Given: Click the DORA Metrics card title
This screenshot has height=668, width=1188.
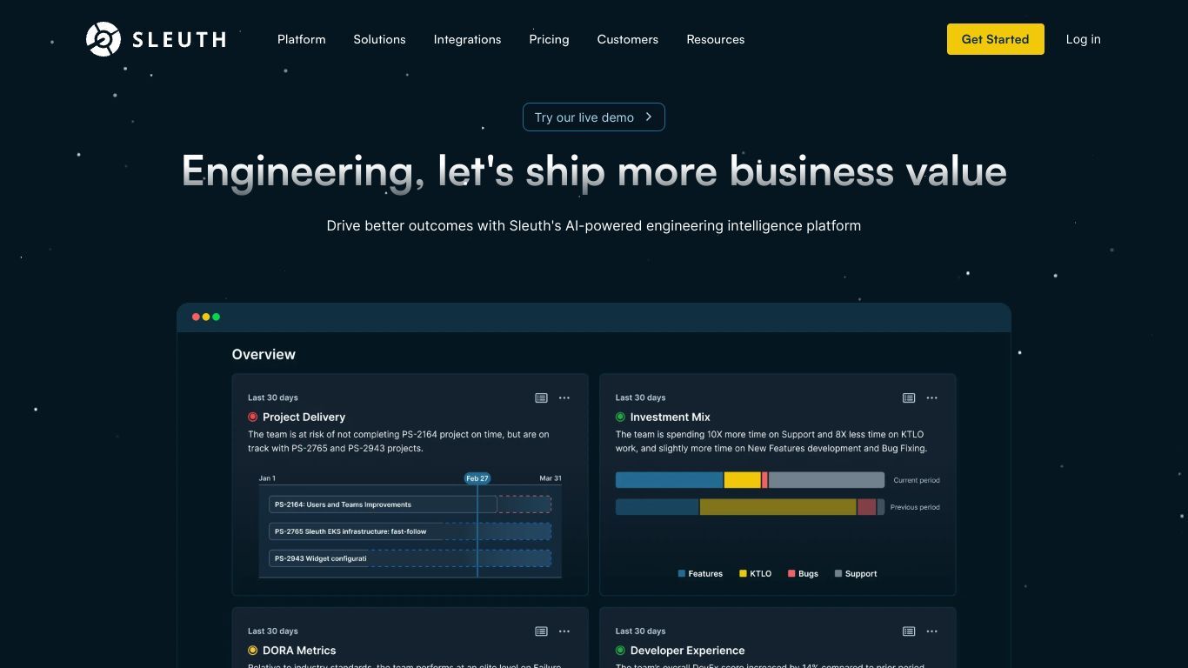Looking at the screenshot, I should pyautogui.click(x=299, y=651).
